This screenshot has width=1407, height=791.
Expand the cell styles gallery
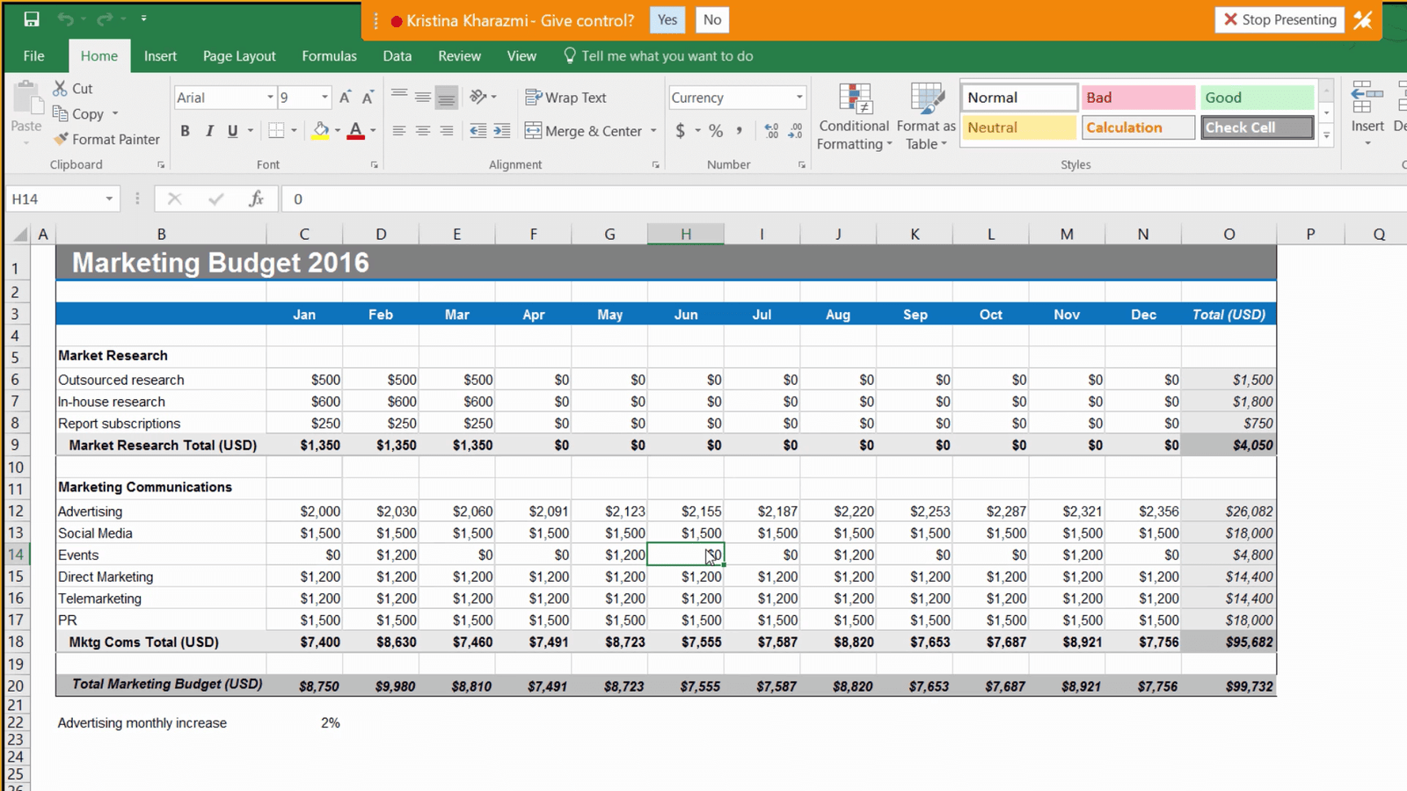pos(1326,134)
